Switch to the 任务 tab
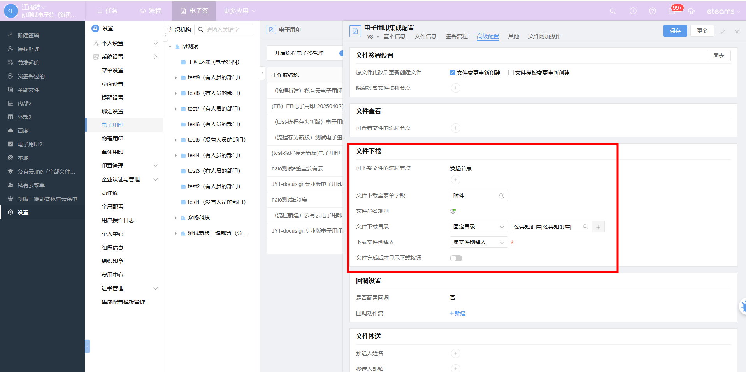 click(107, 11)
